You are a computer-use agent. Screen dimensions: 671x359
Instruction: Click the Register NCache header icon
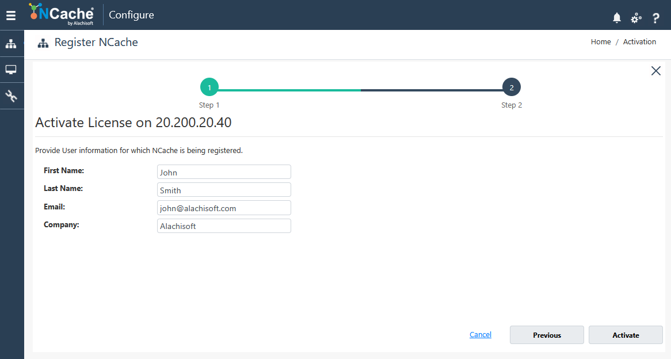coord(43,43)
